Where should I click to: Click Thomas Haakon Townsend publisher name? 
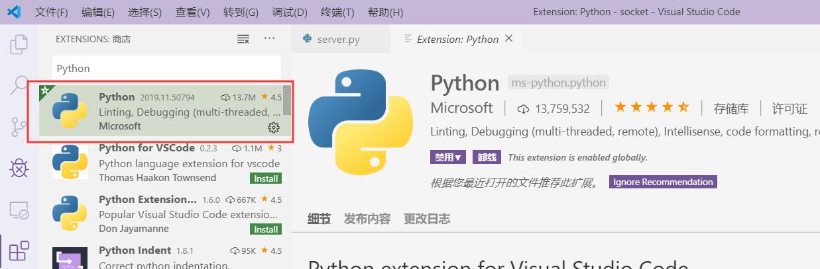tap(156, 178)
